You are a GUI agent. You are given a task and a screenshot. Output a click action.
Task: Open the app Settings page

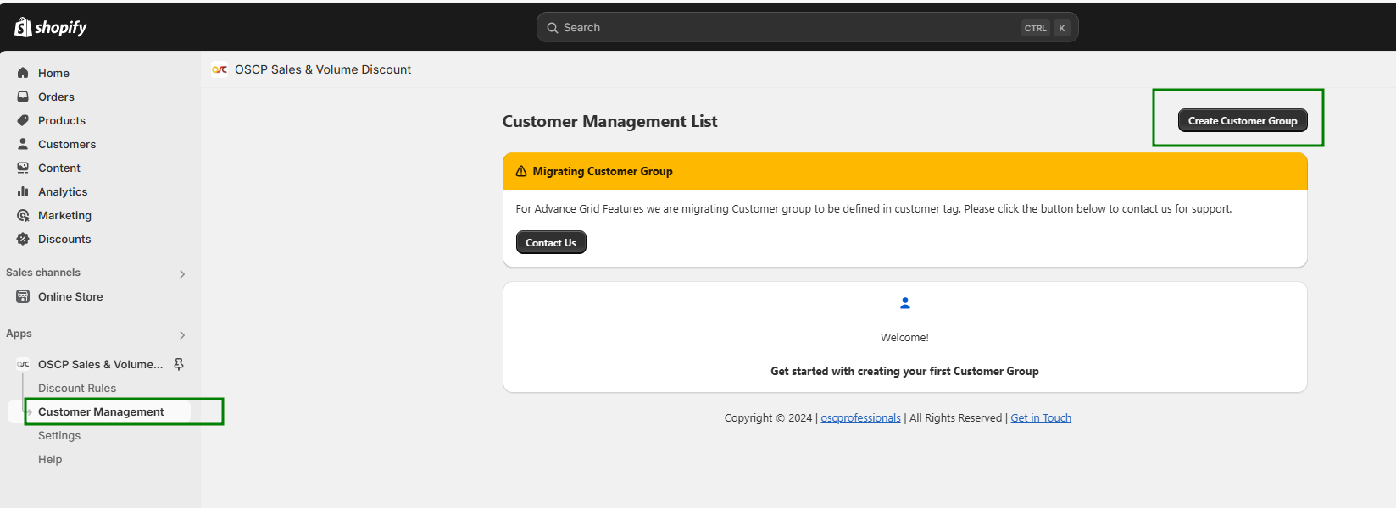(59, 435)
